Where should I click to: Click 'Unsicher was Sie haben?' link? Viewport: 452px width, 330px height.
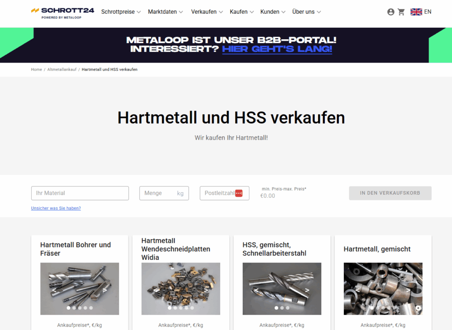(56, 208)
